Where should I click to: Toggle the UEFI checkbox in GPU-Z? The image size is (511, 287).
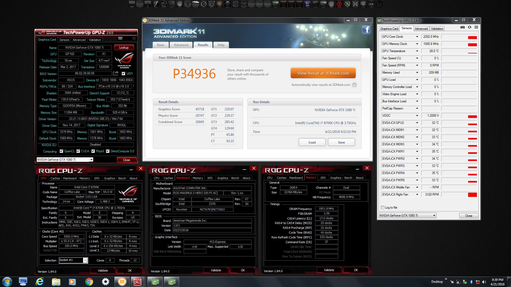tap(123, 74)
